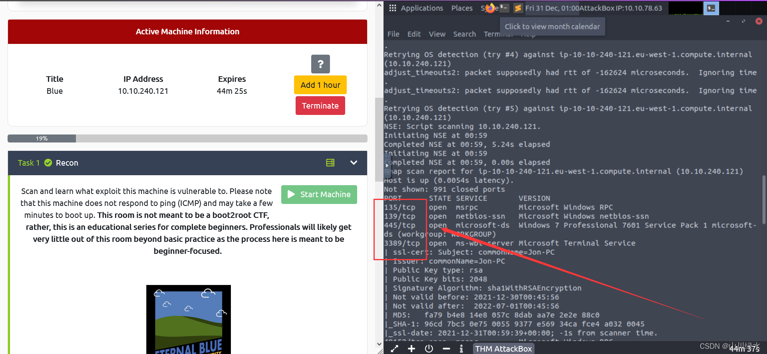Screen dimensions: 767x354
Task: Click the IP address 10.10.240.121 text
Action: (x=143, y=91)
